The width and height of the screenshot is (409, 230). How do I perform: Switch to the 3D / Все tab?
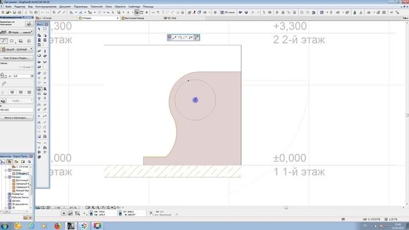tap(171, 19)
